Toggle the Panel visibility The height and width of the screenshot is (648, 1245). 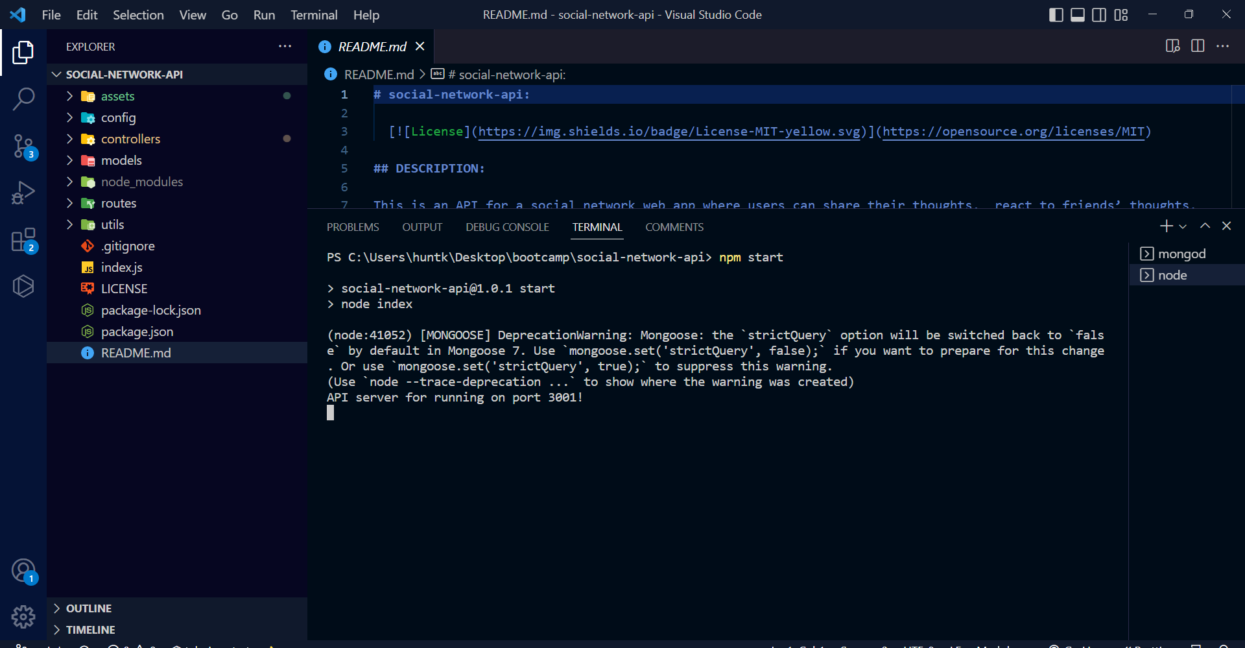pyautogui.click(x=1077, y=14)
